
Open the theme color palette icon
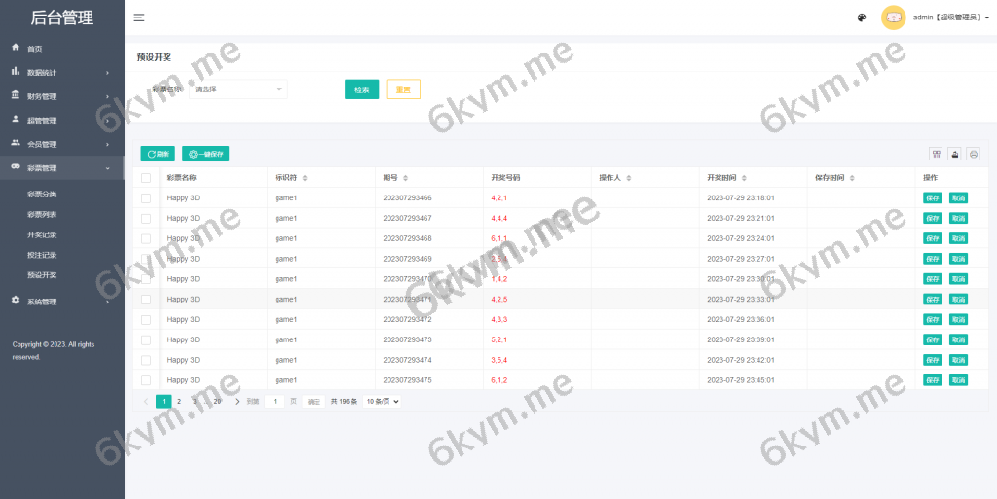click(862, 18)
